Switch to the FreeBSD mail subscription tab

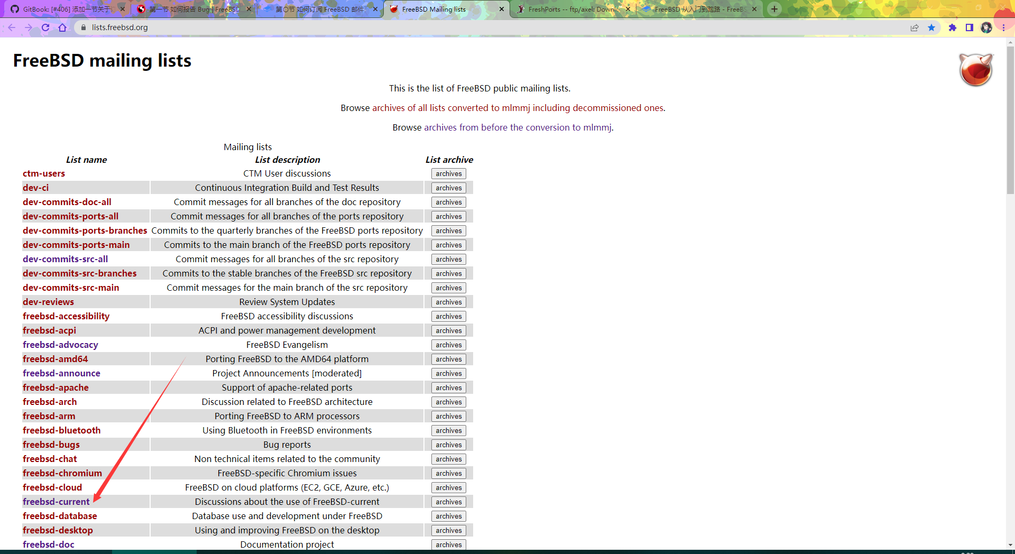[x=320, y=9]
